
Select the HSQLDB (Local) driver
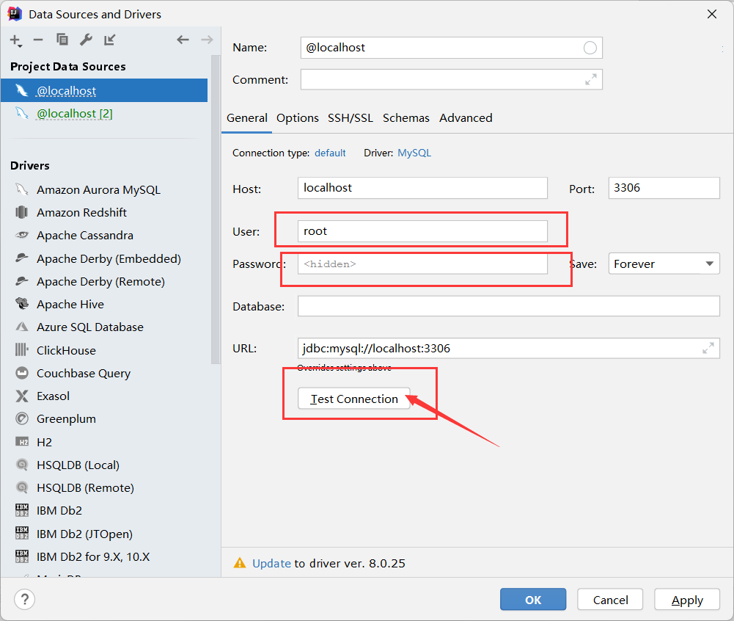coord(78,465)
